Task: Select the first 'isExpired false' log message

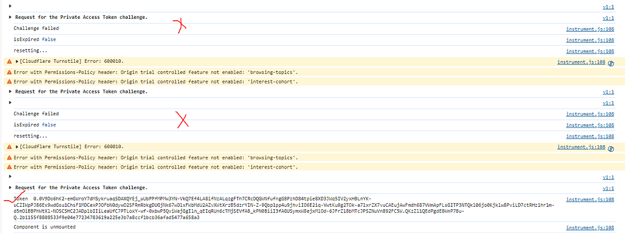Action: point(35,40)
